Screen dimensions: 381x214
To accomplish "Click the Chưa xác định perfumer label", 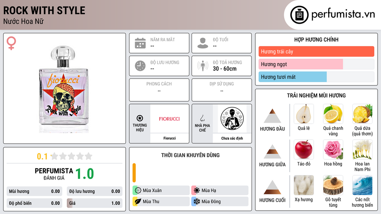I will [232, 138].
